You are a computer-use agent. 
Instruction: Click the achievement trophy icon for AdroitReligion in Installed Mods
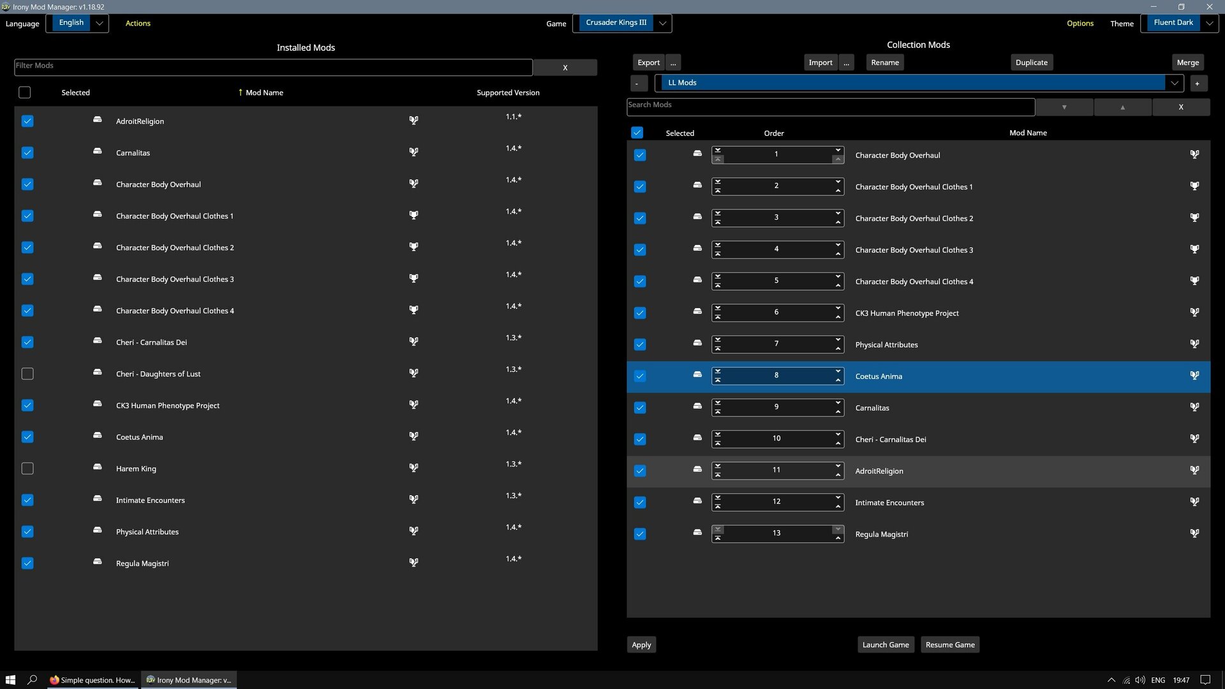[x=413, y=120]
